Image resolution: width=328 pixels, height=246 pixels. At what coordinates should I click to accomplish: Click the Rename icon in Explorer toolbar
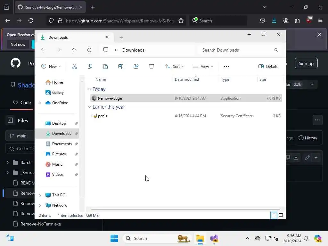click(x=121, y=67)
